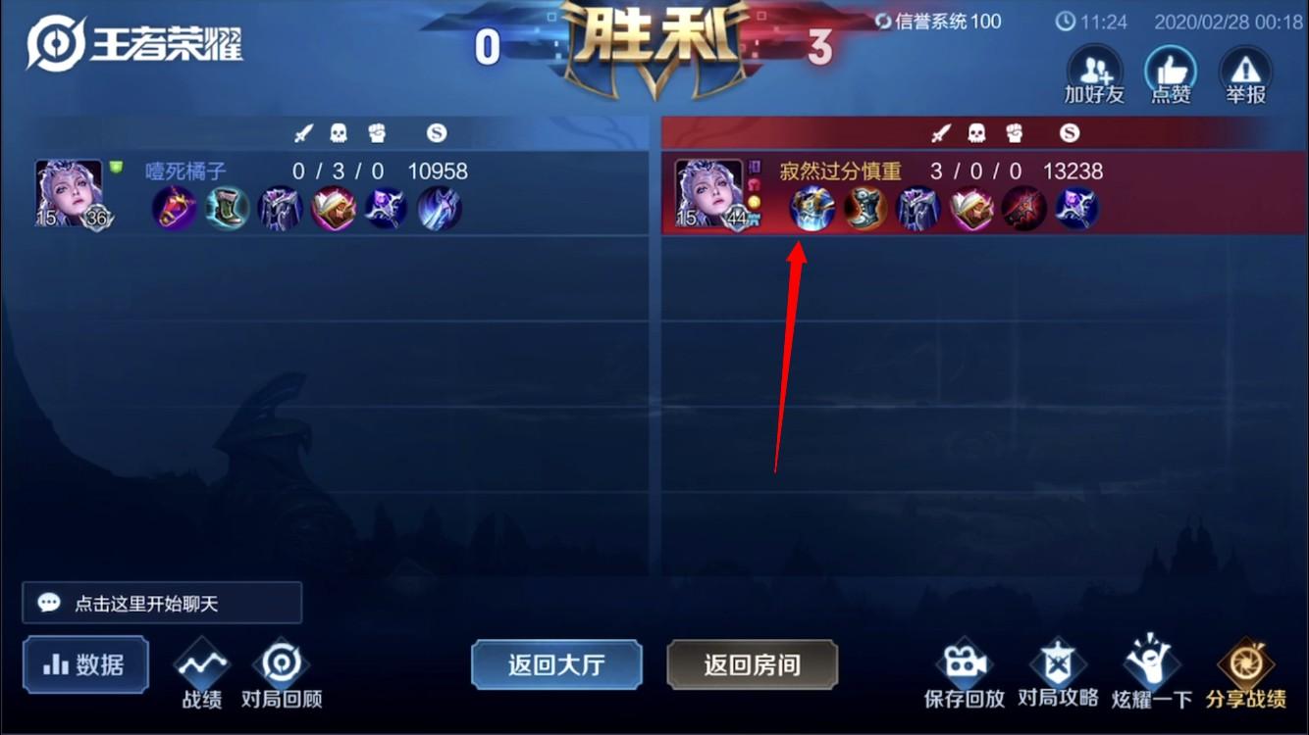Open 对局攻略 match guide icon
This screenshot has height=735, width=1309.
tap(1057, 674)
